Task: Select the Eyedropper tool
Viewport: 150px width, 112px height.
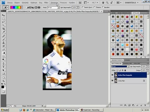Action: (x=3, y=32)
